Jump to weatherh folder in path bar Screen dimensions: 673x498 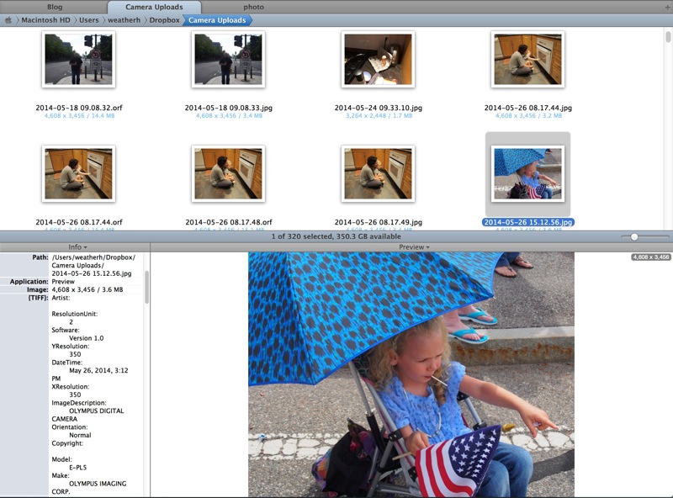[x=124, y=20]
